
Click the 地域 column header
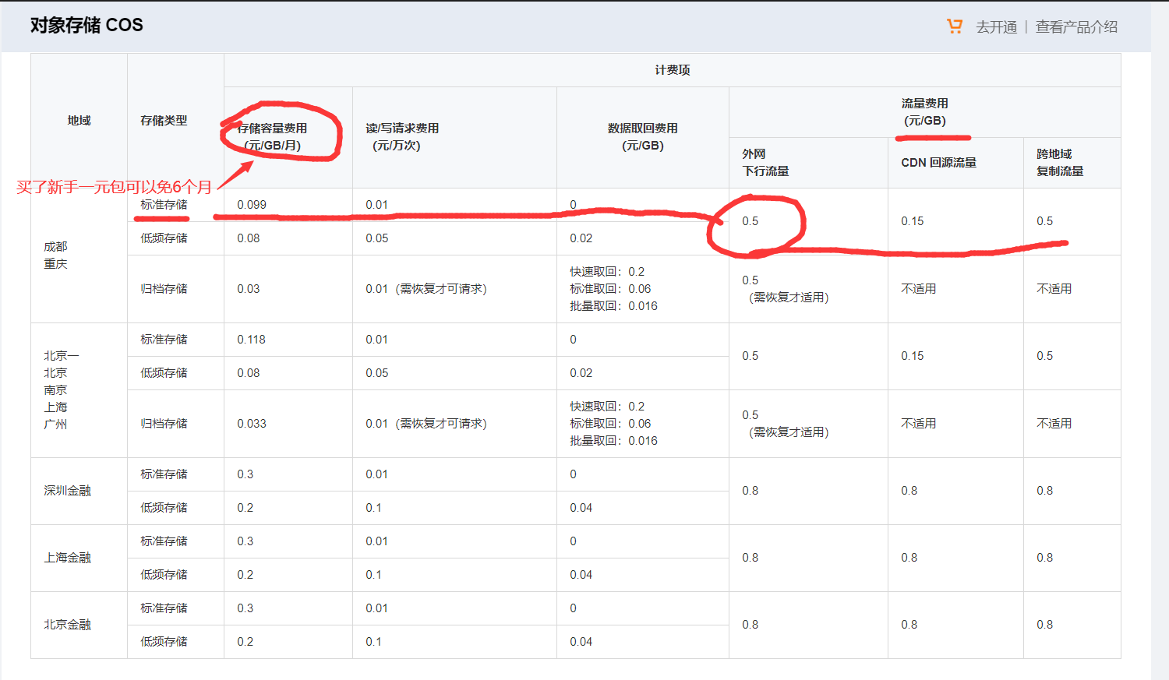pos(79,121)
